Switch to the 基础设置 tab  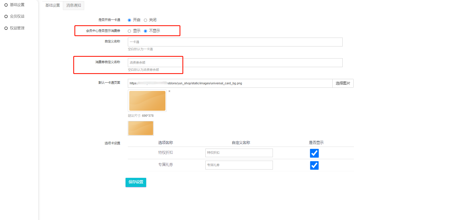[53, 5]
